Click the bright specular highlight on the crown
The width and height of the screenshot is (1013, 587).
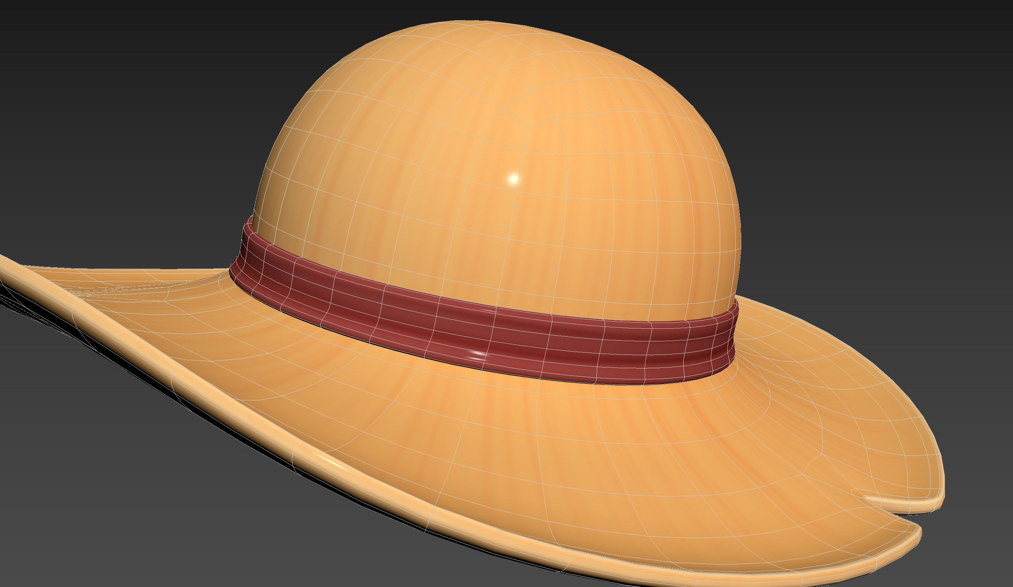tap(513, 179)
